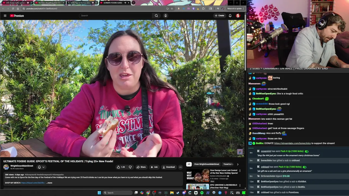Reload the page in the browser
Image resolution: width=349 pixels, height=196 pixels.
click(x=13, y=8)
